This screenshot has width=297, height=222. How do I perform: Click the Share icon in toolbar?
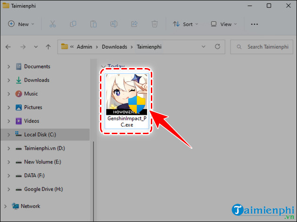pyautogui.click(x=134, y=24)
